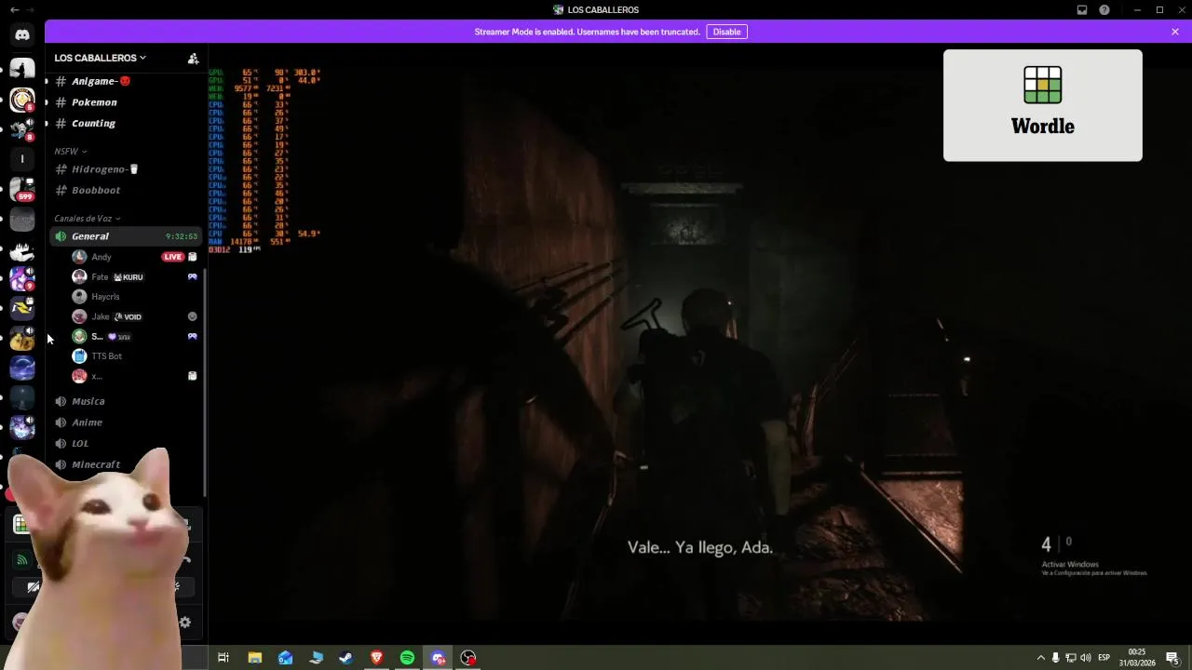The width and height of the screenshot is (1192, 670).
Task: Show hidden system tray icons chevron
Action: coord(1040,658)
